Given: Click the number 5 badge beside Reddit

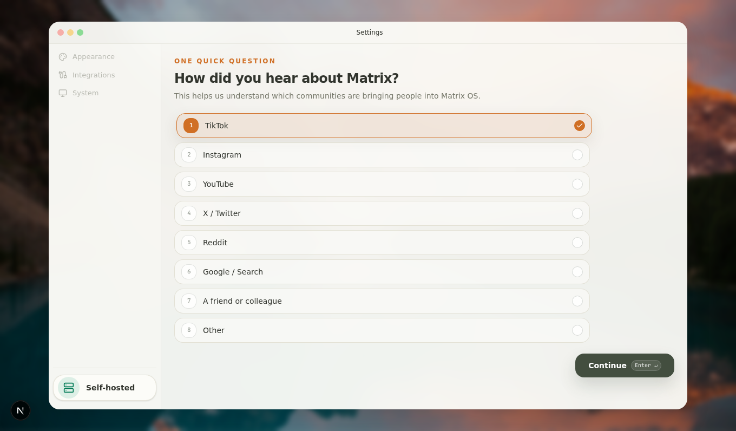Looking at the screenshot, I should [189, 243].
